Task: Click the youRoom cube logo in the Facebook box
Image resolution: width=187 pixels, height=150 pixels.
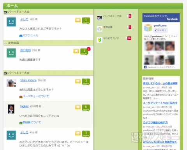Action: coord(148,28)
